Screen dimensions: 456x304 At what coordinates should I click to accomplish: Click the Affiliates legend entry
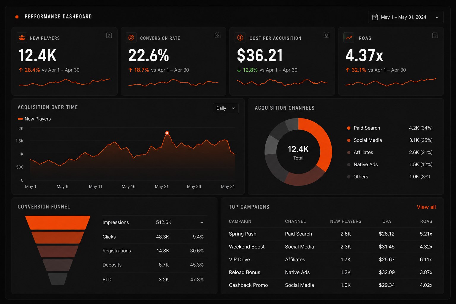(360, 152)
